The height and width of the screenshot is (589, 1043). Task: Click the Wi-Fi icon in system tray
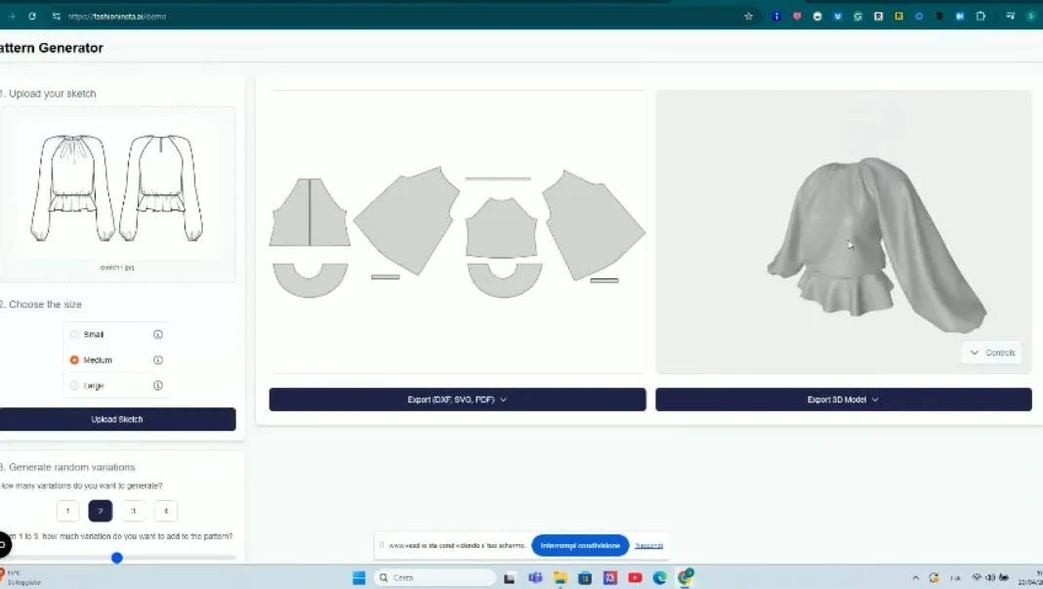pyautogui.click(x=977, y=577)
